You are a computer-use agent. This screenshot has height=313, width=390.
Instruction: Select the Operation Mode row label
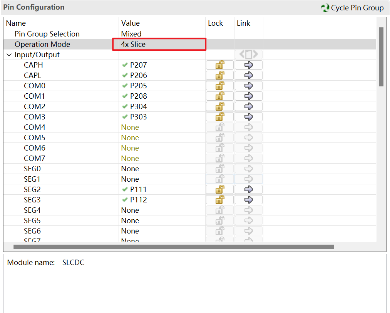[42, 45]
